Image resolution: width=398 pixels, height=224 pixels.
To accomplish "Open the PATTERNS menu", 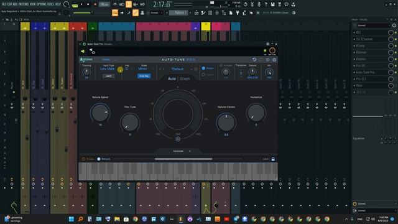I will point(24,4).
